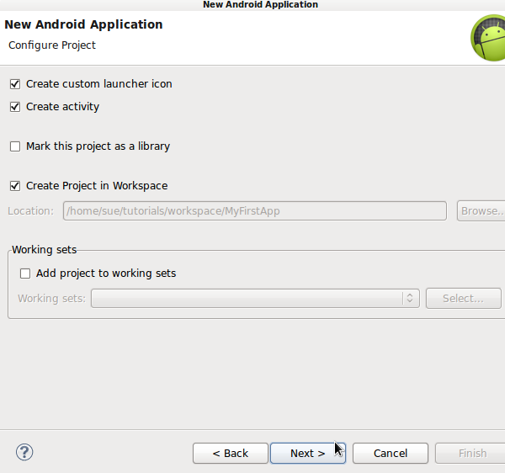This screenshot has width=505, height=473.
Task: Toggle Create custom launcher icon checkbox
Action: click(x=15, y=84)
